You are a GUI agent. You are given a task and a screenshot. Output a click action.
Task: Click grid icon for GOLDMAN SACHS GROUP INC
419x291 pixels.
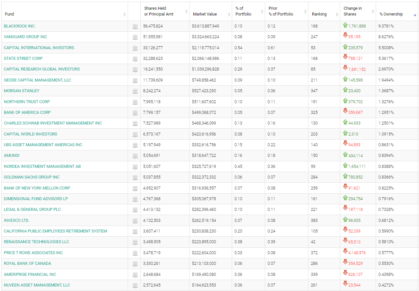point(135,178)
